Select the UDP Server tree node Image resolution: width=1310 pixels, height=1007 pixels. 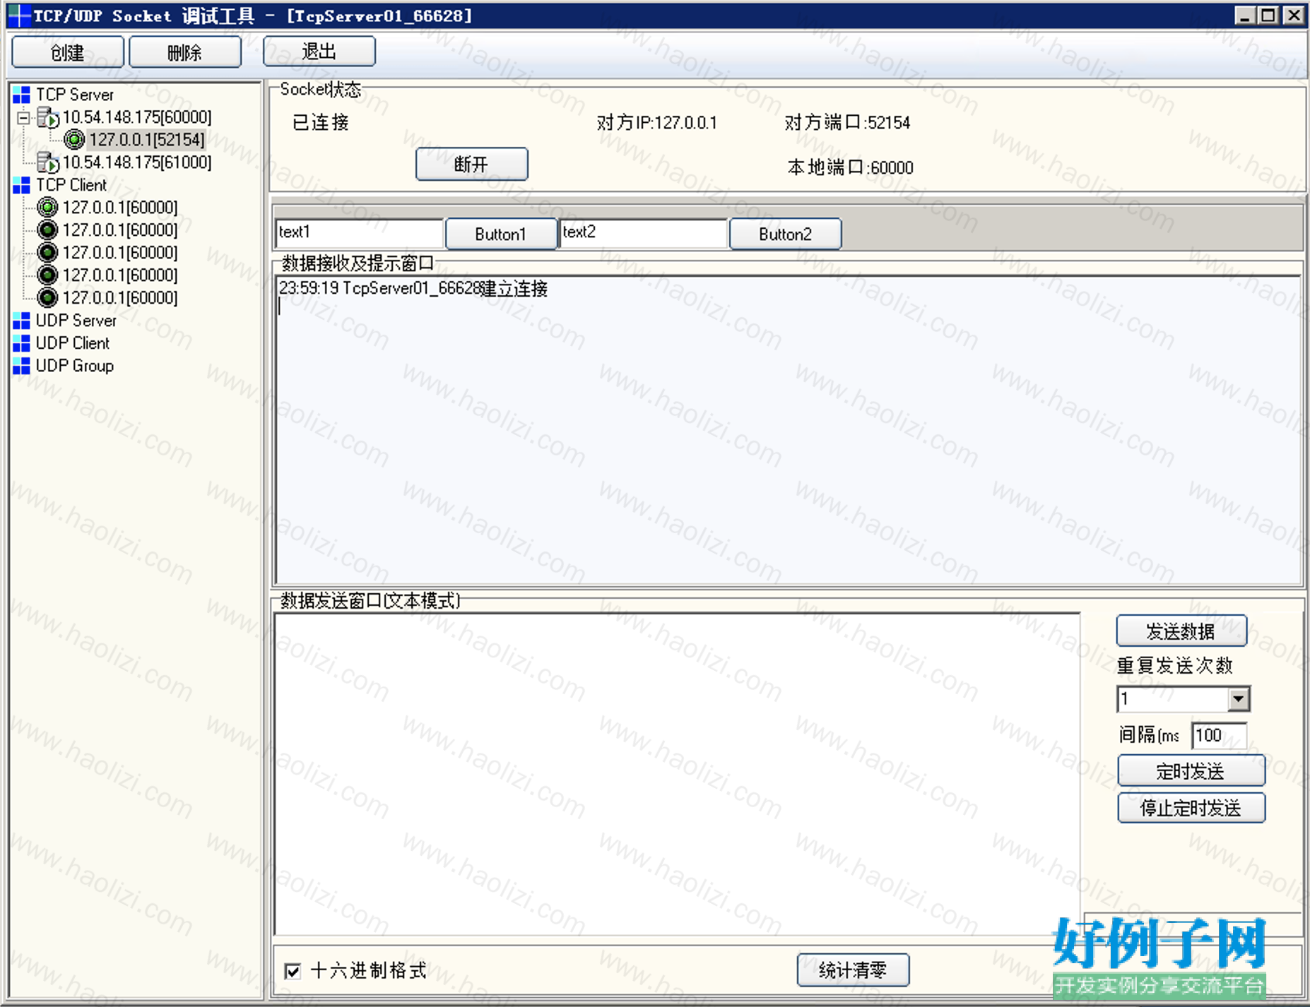(76, 321)
